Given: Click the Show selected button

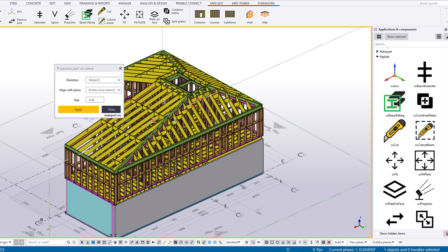Looking at the screenshot, I should (x=396, y=37).
